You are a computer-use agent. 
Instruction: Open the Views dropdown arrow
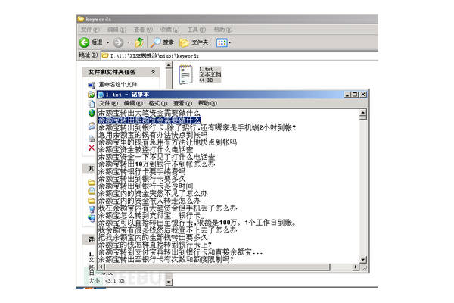pos(229,42)
